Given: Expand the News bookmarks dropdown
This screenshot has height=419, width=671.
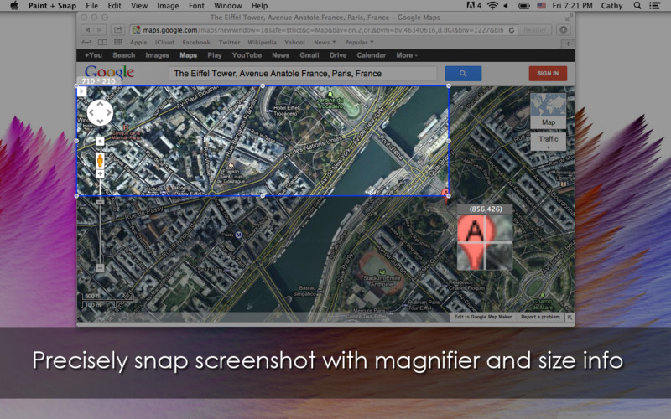Looking at the screenshot, I should [x=325, y=43].
